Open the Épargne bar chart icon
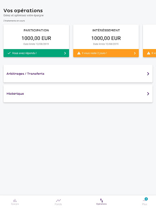The height and width of the screenshot is (208, 156). (x=15, y=200)
